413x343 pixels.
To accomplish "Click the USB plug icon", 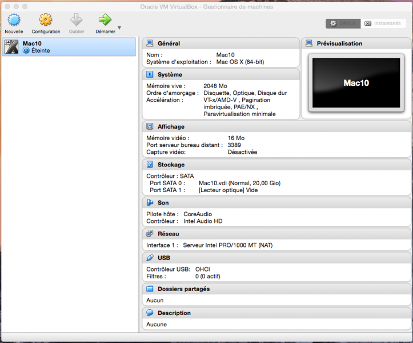I will point(150,258).
